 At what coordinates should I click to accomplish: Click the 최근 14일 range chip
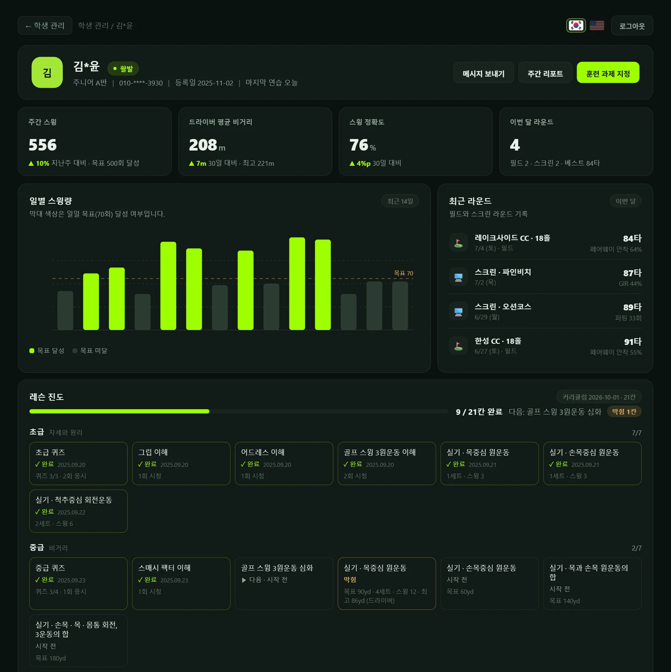[x=400, y=201]
